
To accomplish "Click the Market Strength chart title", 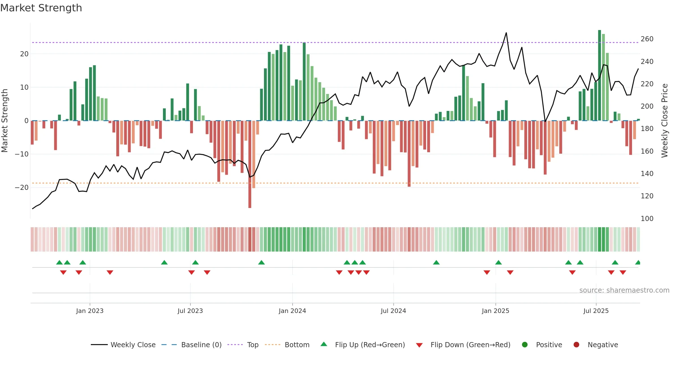I will pos(41,8).
